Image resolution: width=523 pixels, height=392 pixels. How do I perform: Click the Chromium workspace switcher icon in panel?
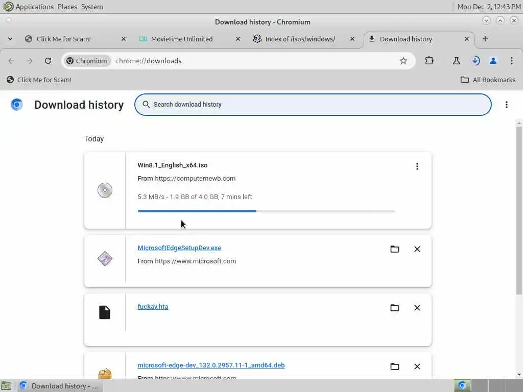(462, 386)
